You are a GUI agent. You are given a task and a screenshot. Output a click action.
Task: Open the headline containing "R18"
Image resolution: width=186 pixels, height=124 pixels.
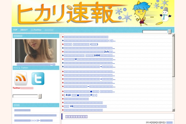[x=80, y=95]
